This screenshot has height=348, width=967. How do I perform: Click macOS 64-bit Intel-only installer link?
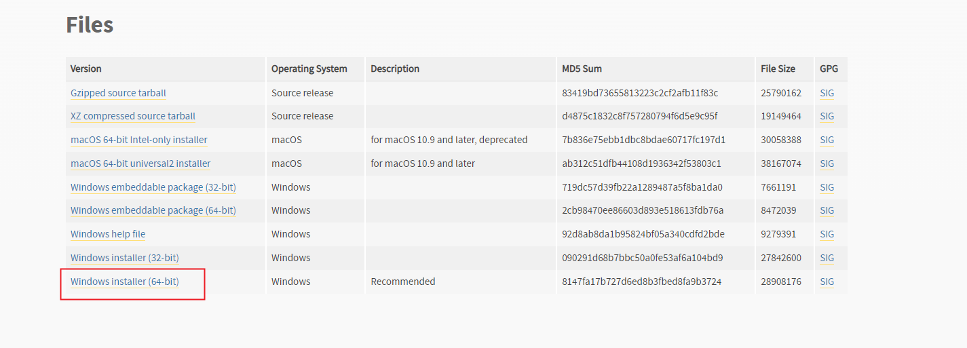click(139, 140)
